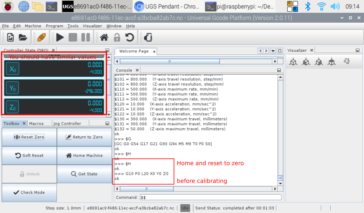Launch the web browser globe icon

[x=24, y=6]
